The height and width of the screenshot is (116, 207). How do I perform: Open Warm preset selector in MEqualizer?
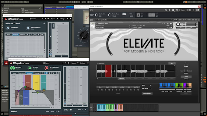(x=46, y=63)
